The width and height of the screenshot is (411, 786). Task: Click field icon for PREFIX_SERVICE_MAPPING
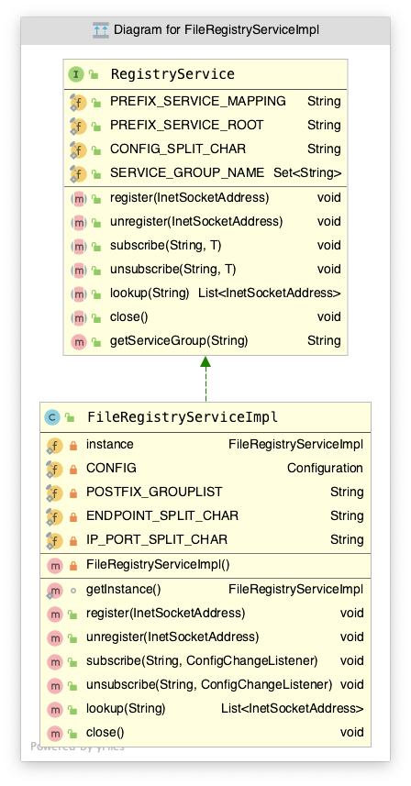tap(78, 102)
